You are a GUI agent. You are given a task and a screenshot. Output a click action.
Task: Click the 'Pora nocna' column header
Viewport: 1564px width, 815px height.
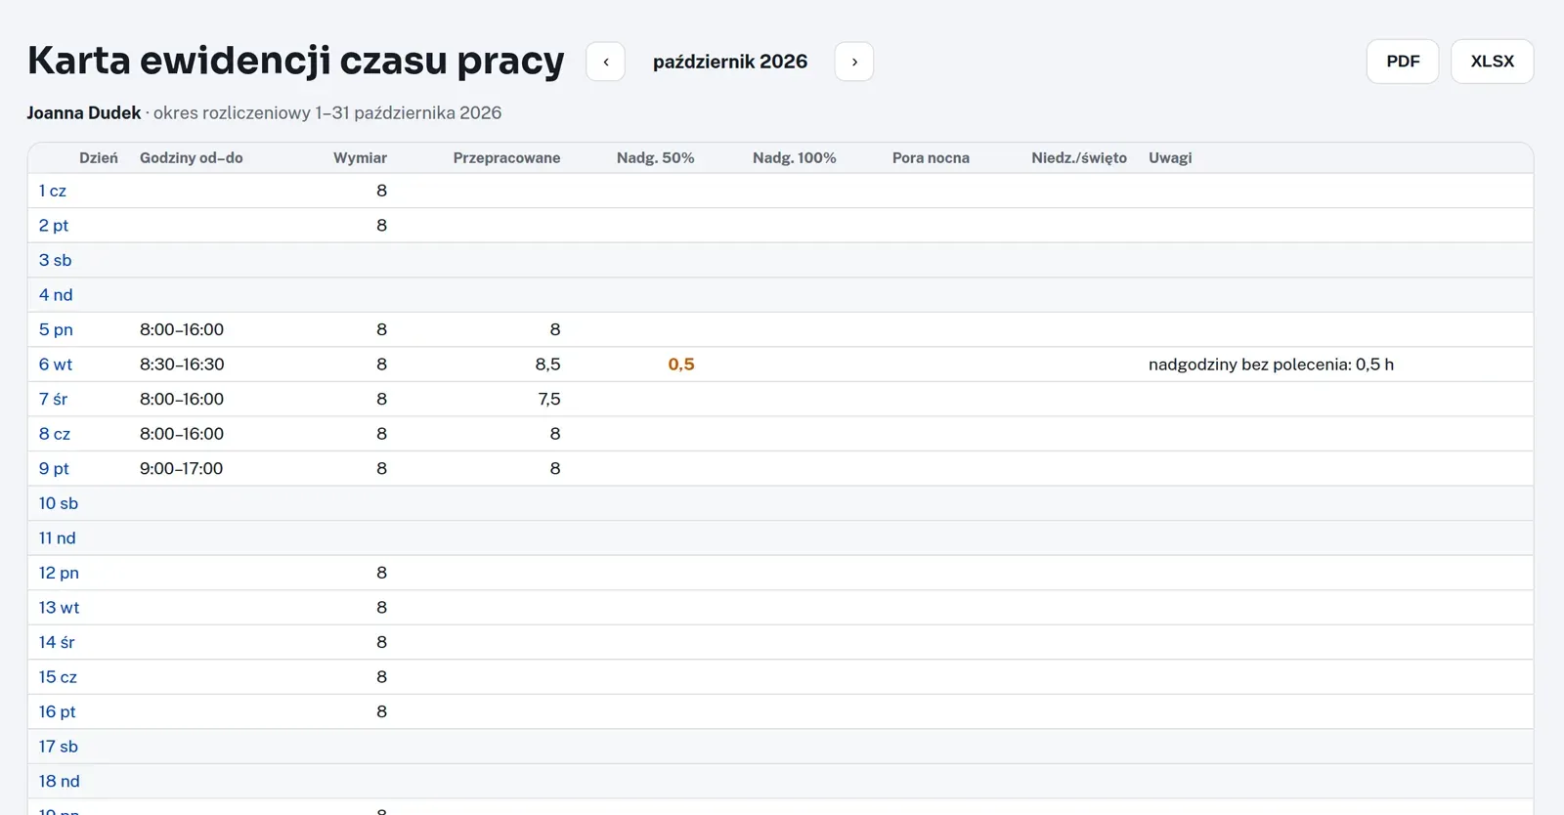click(x=931, y=158)
